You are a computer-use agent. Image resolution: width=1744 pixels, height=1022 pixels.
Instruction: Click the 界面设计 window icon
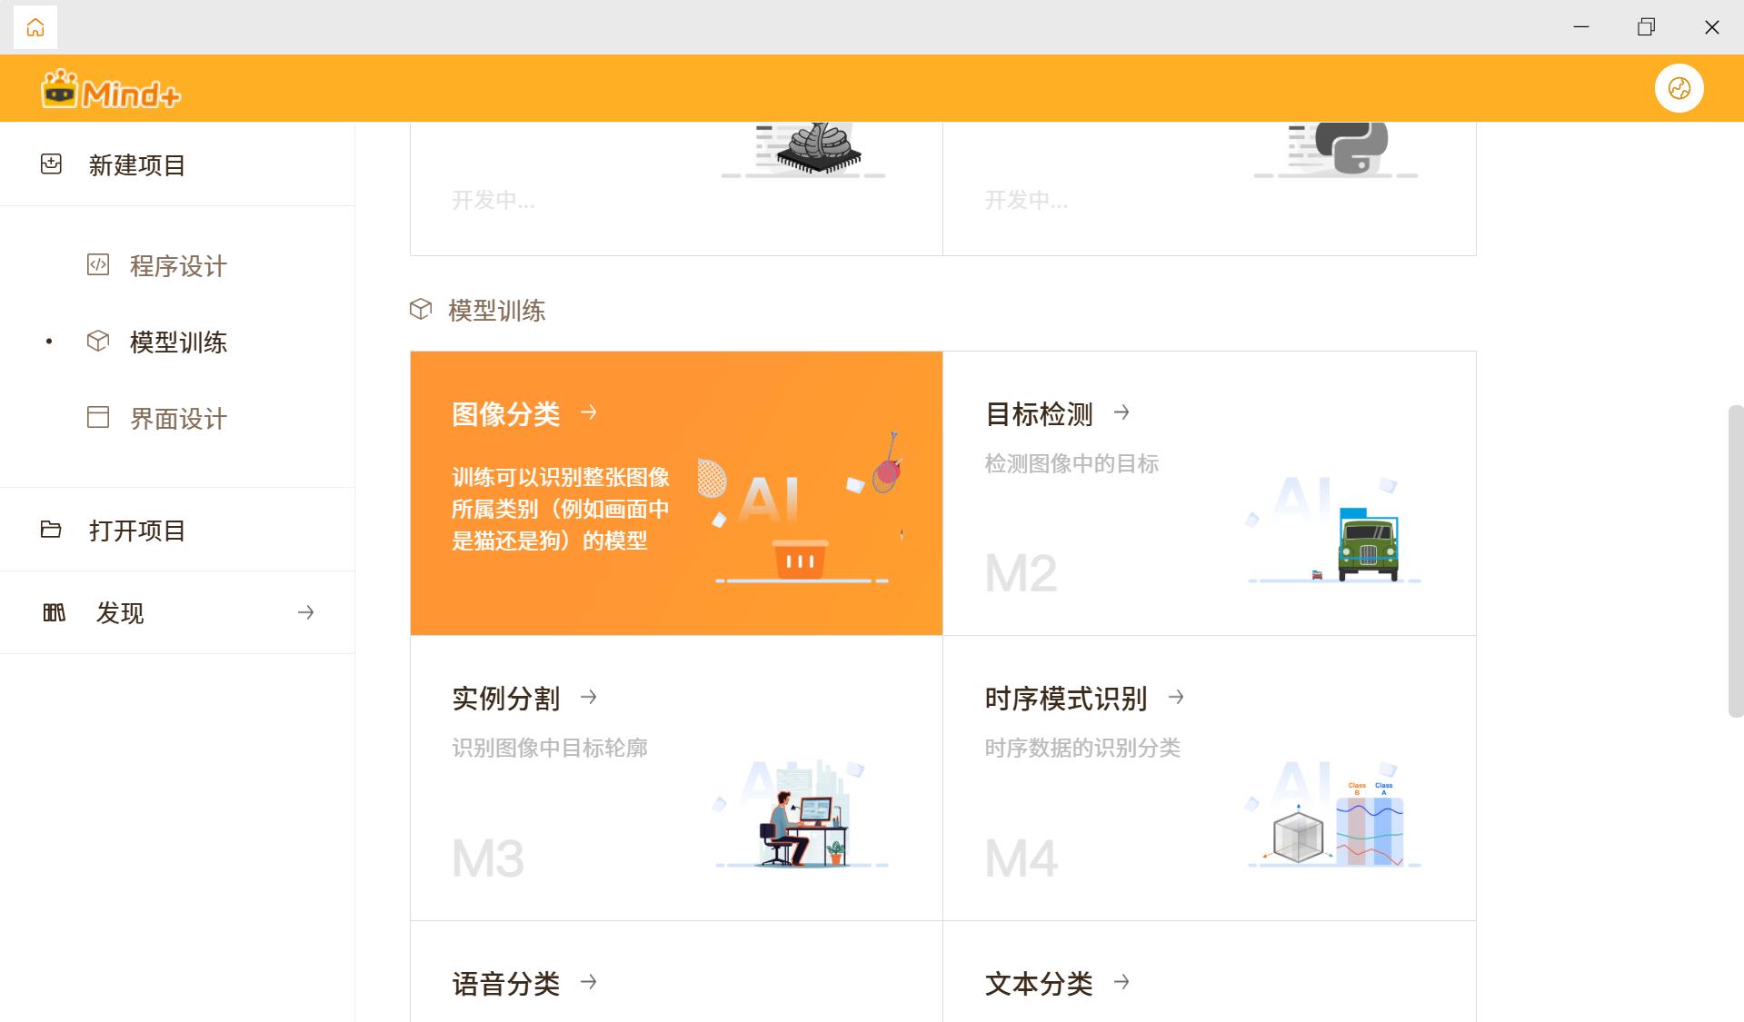[x=98, y=417]
